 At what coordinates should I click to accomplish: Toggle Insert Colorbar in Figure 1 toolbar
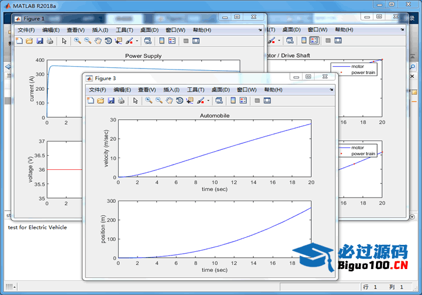pyautogui.click(x=161, y=41)
